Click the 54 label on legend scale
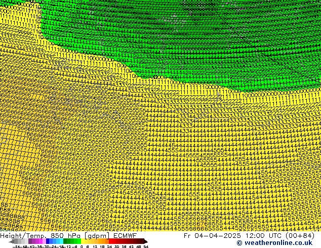321x248 pixels. 145,246
